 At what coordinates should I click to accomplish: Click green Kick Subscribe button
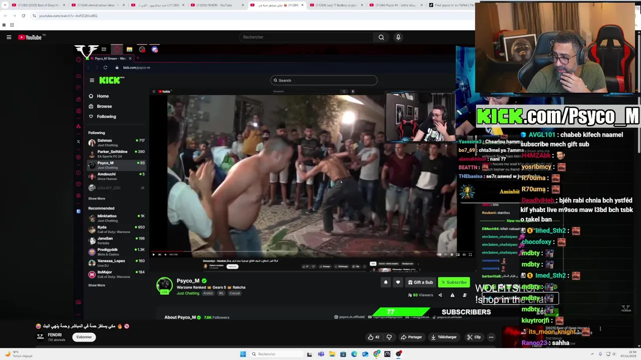coord(454,282)
